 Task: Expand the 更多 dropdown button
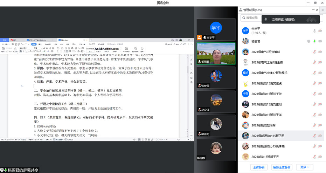pos(304,167)
